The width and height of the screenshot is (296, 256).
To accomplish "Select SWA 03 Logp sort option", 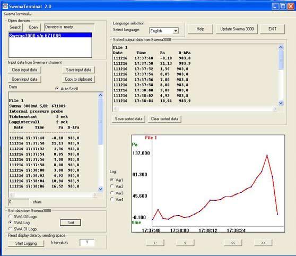I will (11, 217).
